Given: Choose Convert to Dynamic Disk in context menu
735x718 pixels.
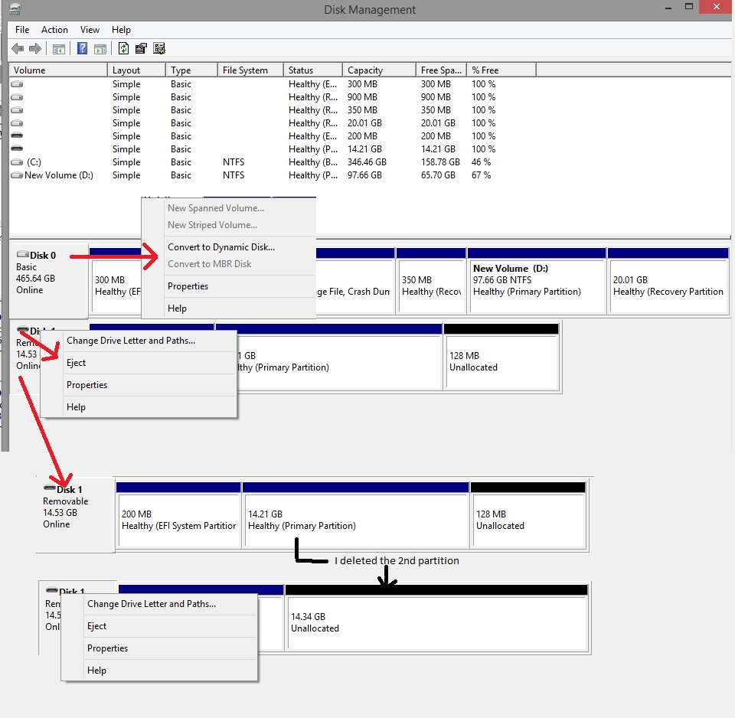Looking at the screenshot, I should point(220,247).
